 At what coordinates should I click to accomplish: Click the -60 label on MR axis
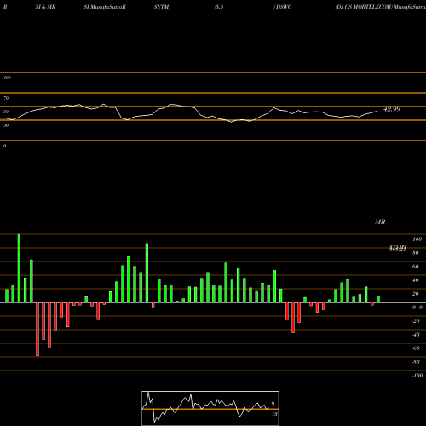coord(416,348)
